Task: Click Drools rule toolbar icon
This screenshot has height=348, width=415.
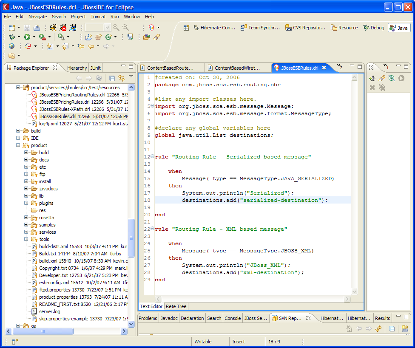Action: [152, 28]
